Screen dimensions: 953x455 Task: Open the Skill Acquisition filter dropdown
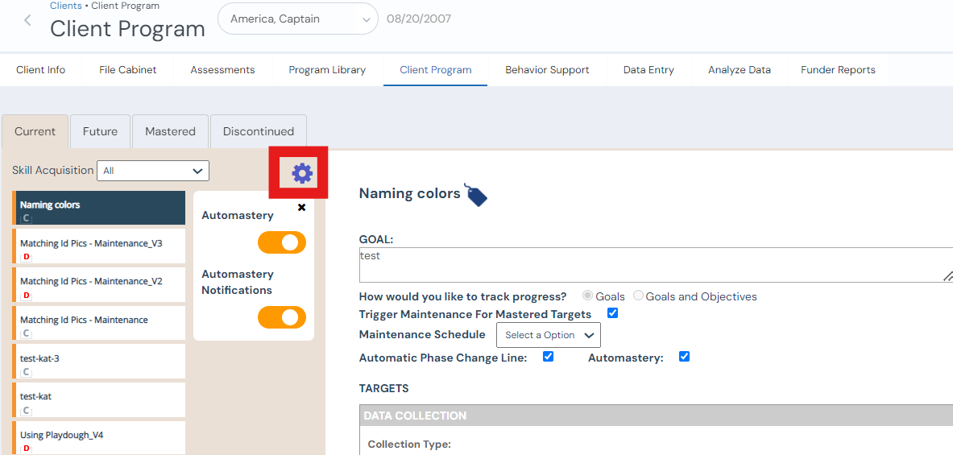pyautogui.click(x=153, y=171)
